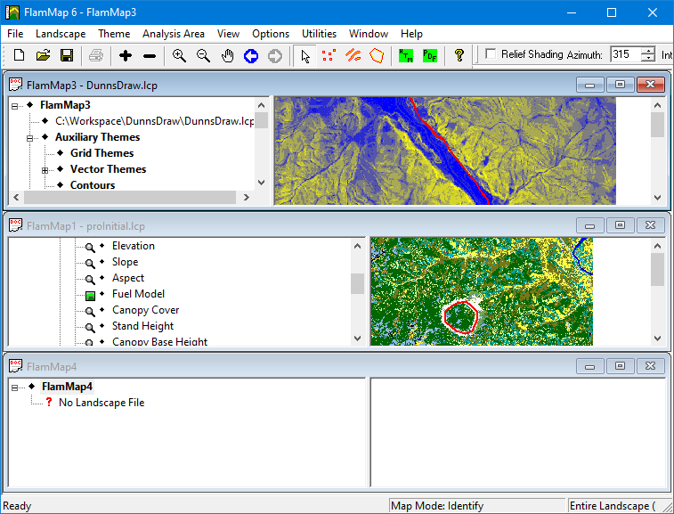Open the Utilities menu
The image size is (674, 514).
(319, 34)
